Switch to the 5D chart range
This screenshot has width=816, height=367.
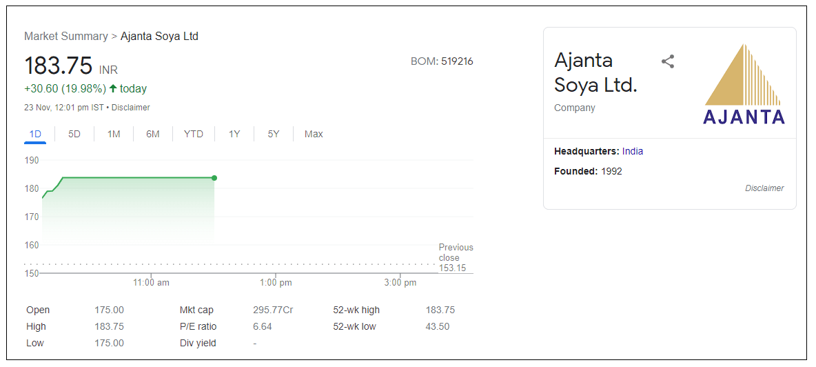click(x=74, y=134)
